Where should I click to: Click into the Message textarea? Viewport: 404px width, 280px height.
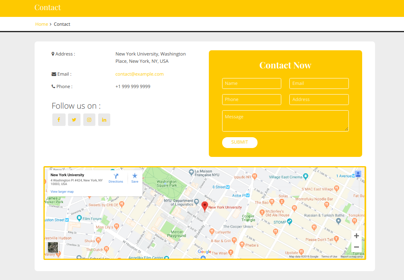point(285,121)
